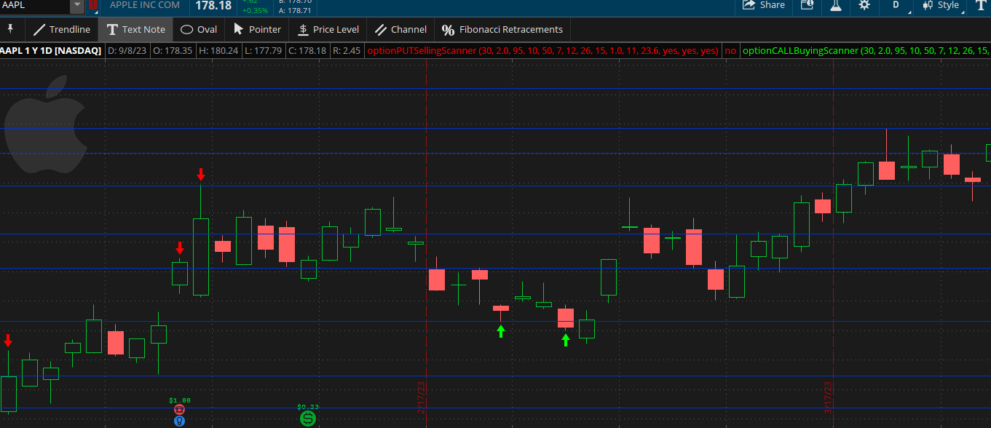Open chart settings gear icon
Image resolution: width=991 pixels, height=428 pixels.
tap(864, 5)
